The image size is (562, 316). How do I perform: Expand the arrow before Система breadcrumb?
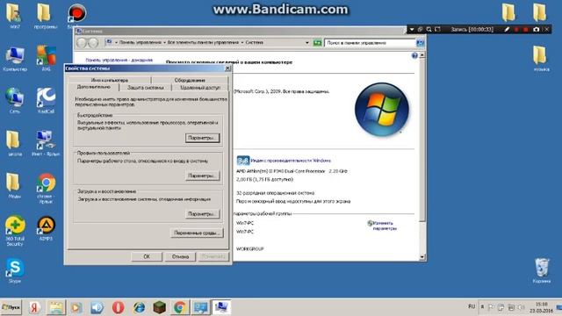(x=242, y=43)
